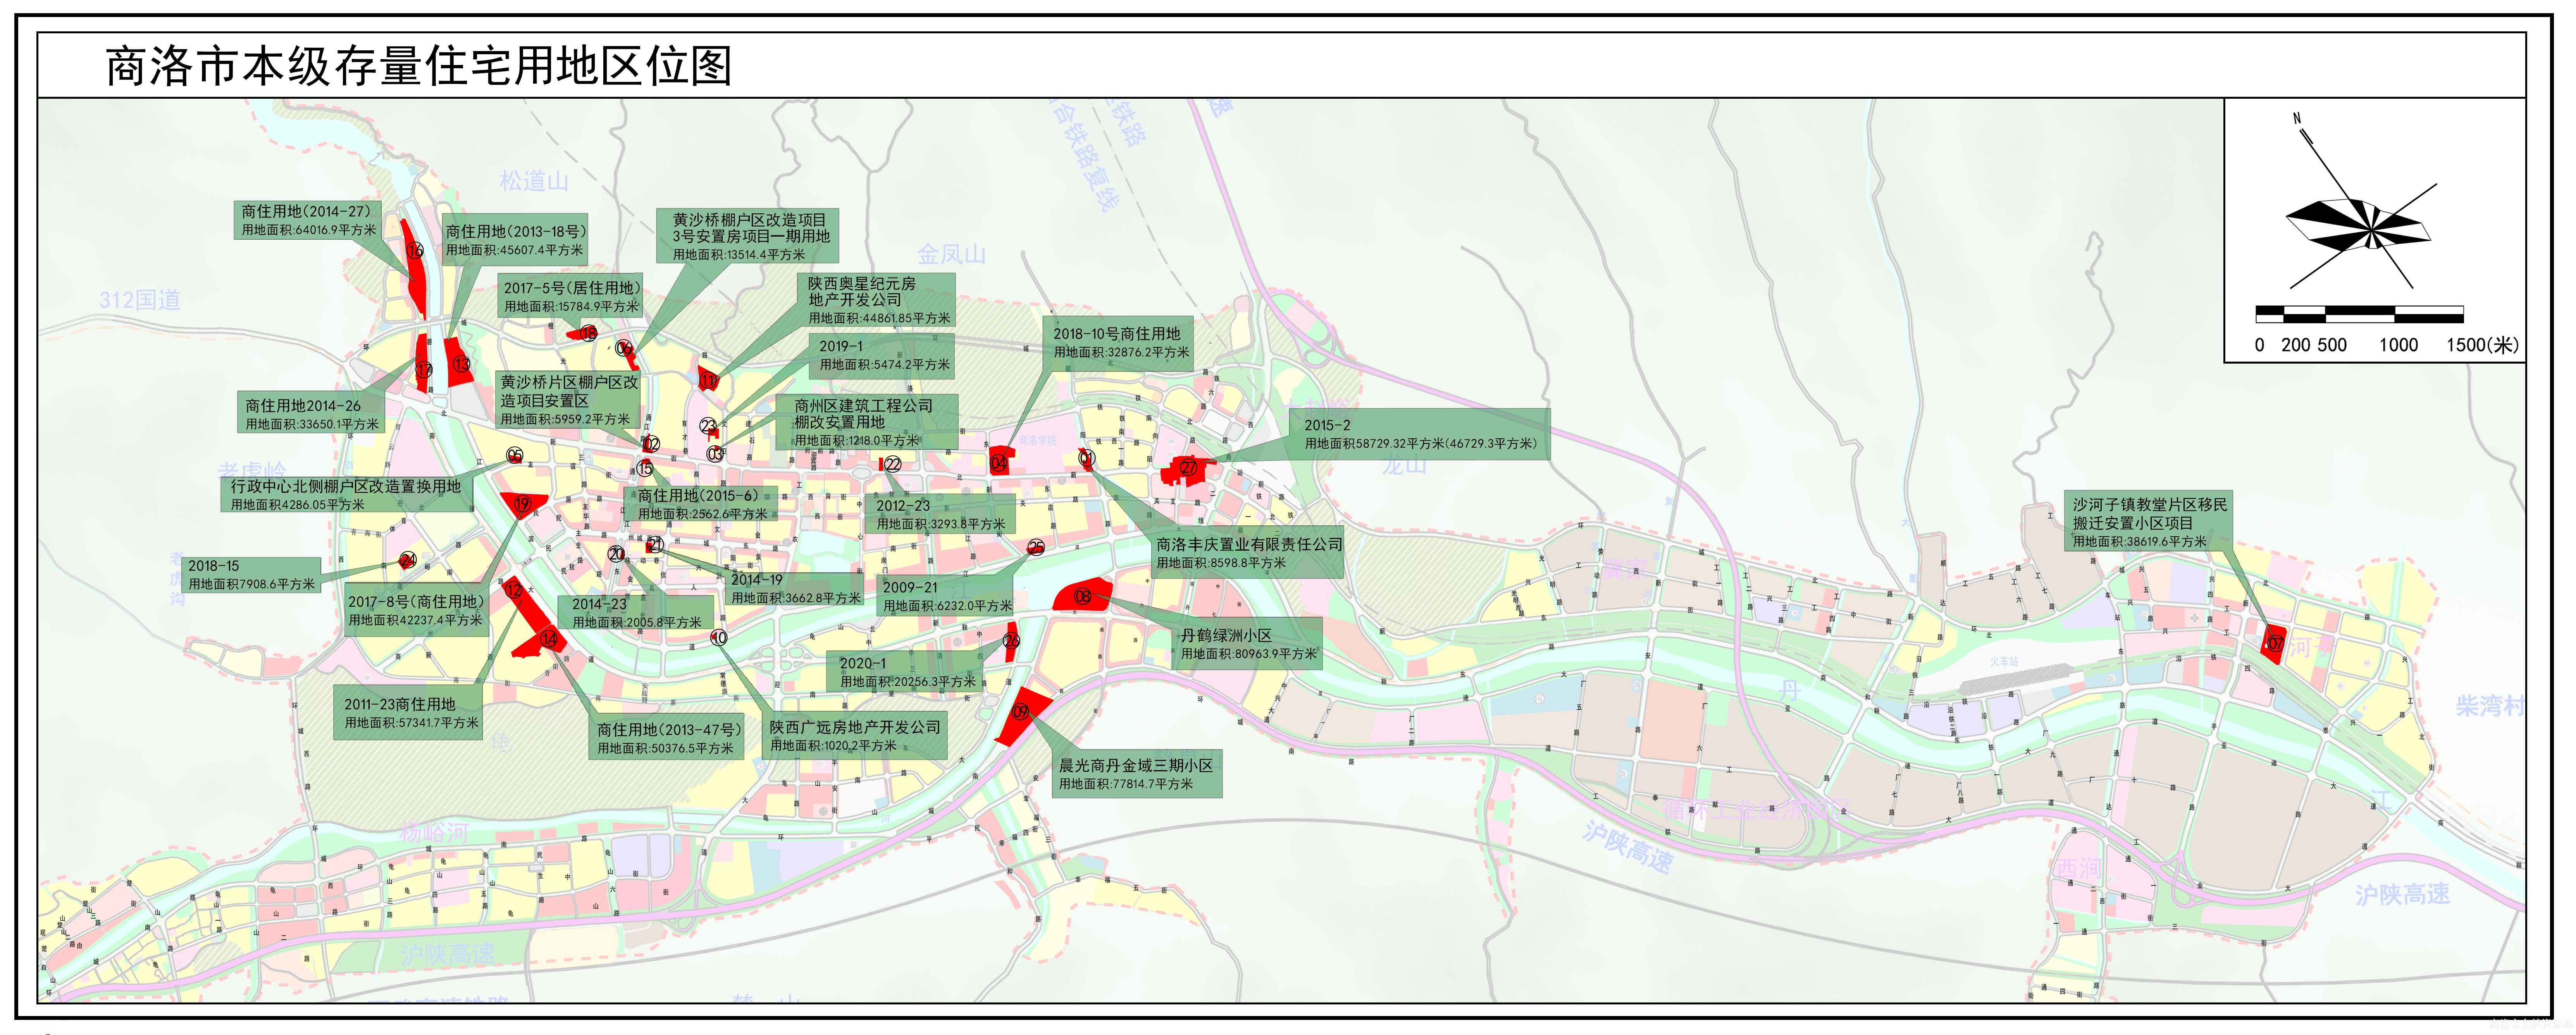Select circled parcel marker 04
2576x1035 pixels.
998,463
